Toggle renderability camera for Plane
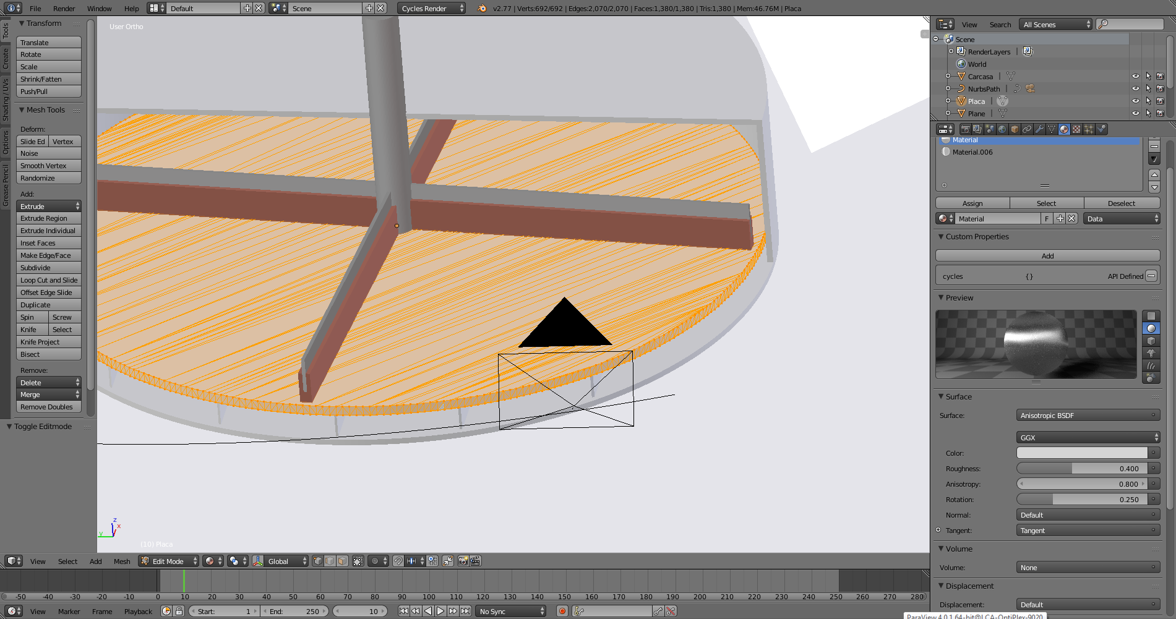The height and width of the screenshot is (619, 1176). coord(1161,113)
